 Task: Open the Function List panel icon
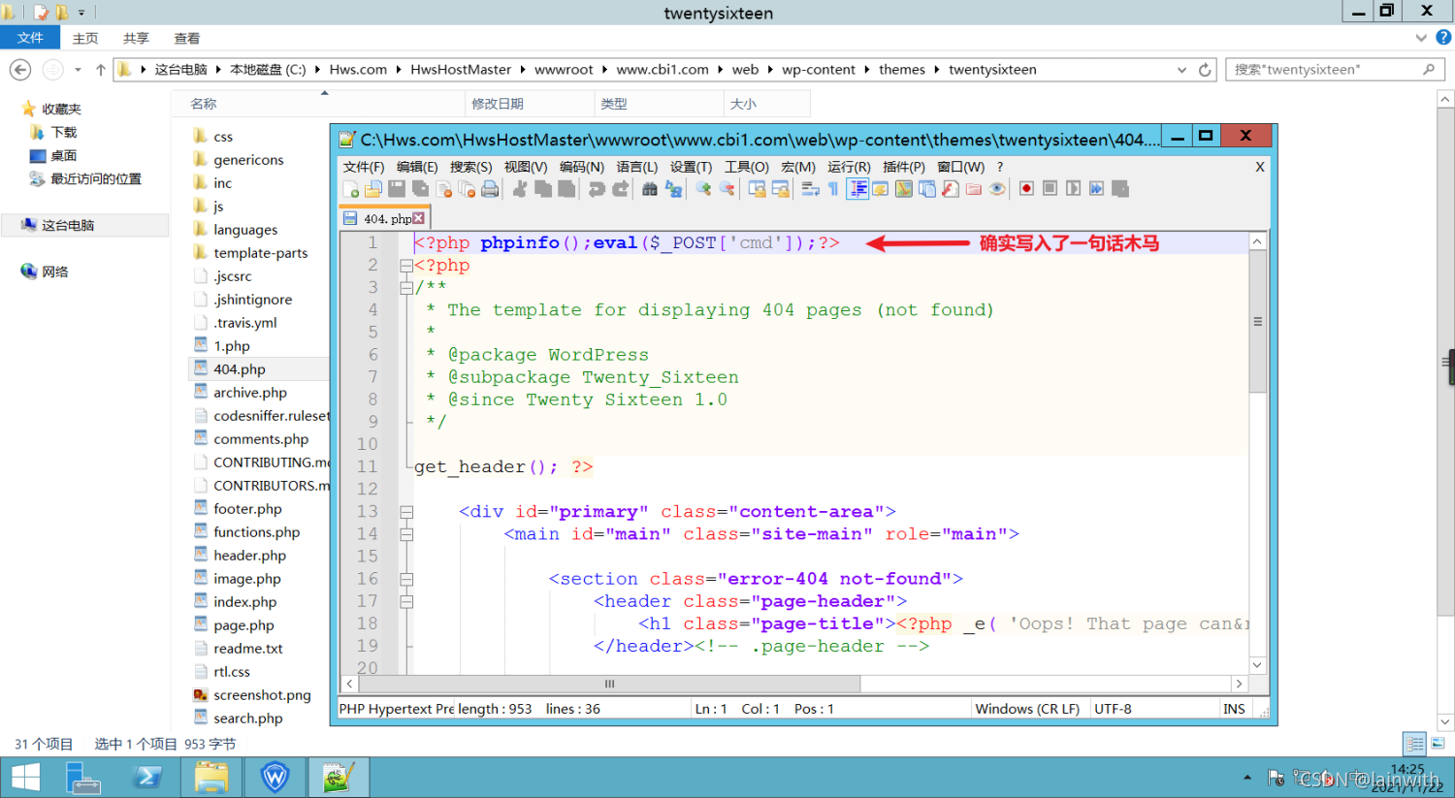click(951, 189)
